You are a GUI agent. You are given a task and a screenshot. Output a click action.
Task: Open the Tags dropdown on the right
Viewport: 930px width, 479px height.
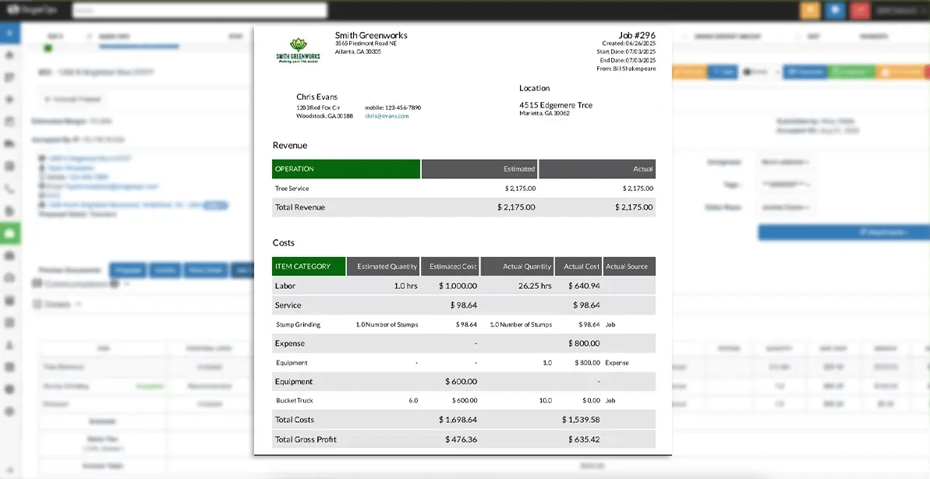(782, 185)
